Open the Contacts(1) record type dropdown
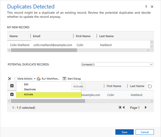The width and height of the screenshot is (161, 137). click(117, 64)
